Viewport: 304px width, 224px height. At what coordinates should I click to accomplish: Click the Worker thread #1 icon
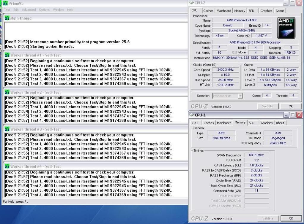point(7,55)
